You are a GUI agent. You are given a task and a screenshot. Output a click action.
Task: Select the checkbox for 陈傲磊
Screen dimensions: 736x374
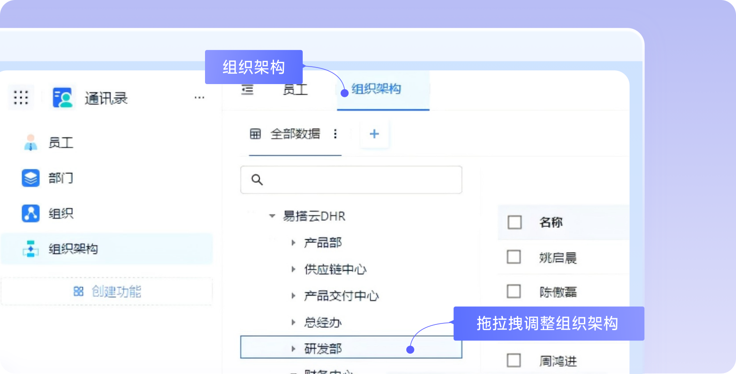(513, 291)
